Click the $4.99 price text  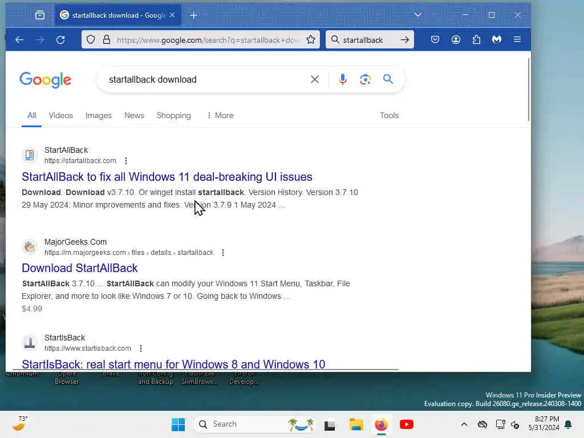coord(32,309)
